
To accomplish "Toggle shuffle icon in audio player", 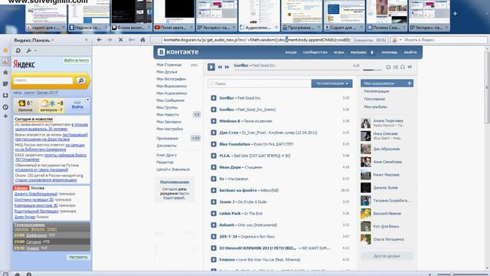I will tap(396, 67).
